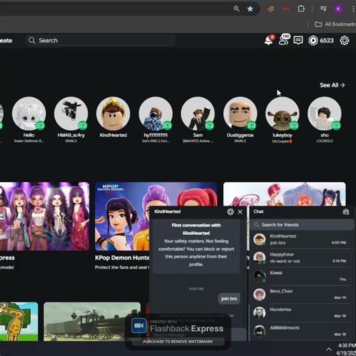Bookmark page with the star icon
This screenshot has width=356, height=356.
pyautogui.click(x=250, y=9)
